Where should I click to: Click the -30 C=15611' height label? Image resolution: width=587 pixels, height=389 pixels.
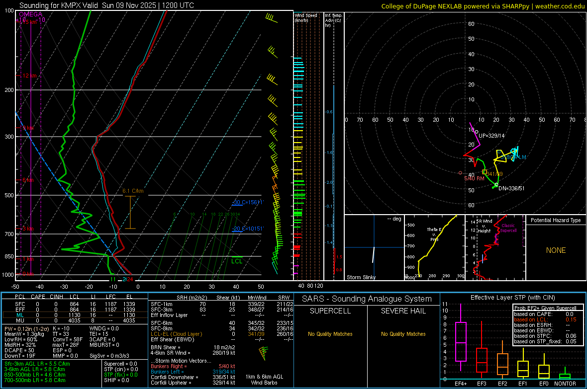248,202
